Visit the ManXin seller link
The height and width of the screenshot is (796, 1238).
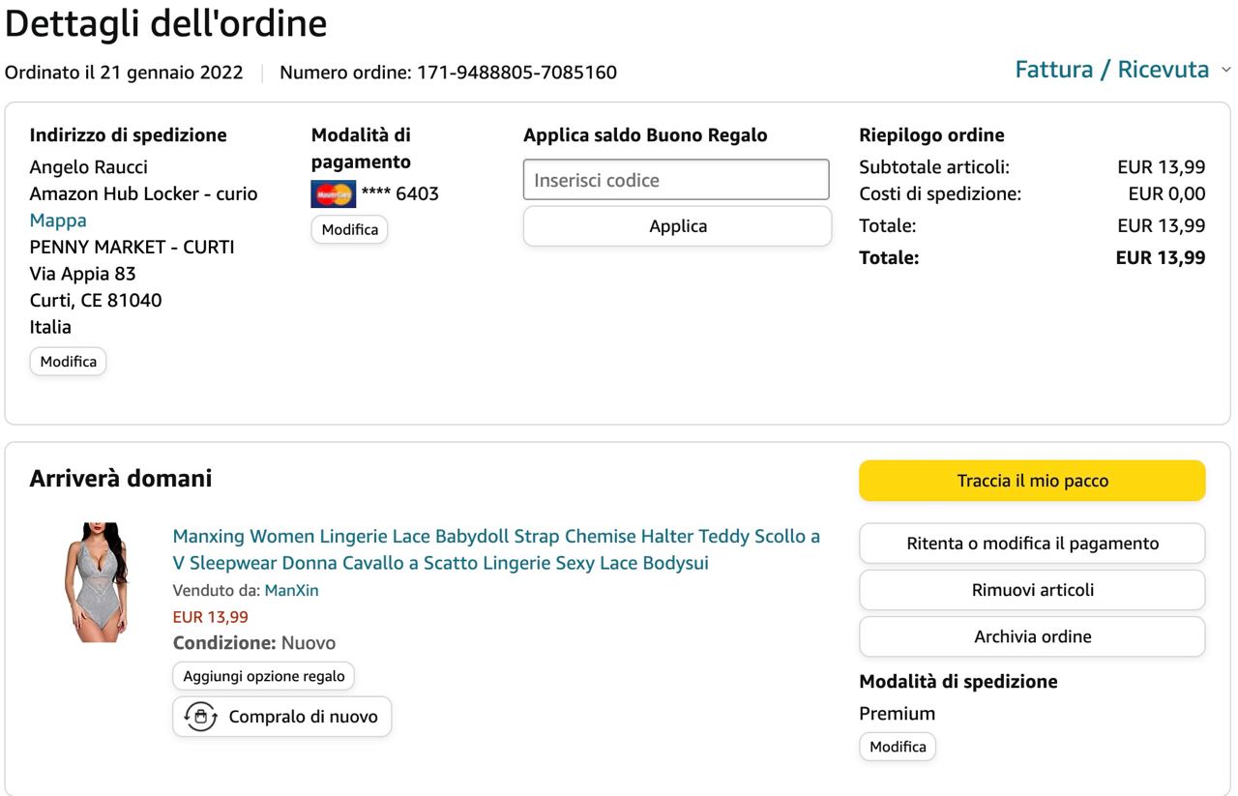point(291,590)
